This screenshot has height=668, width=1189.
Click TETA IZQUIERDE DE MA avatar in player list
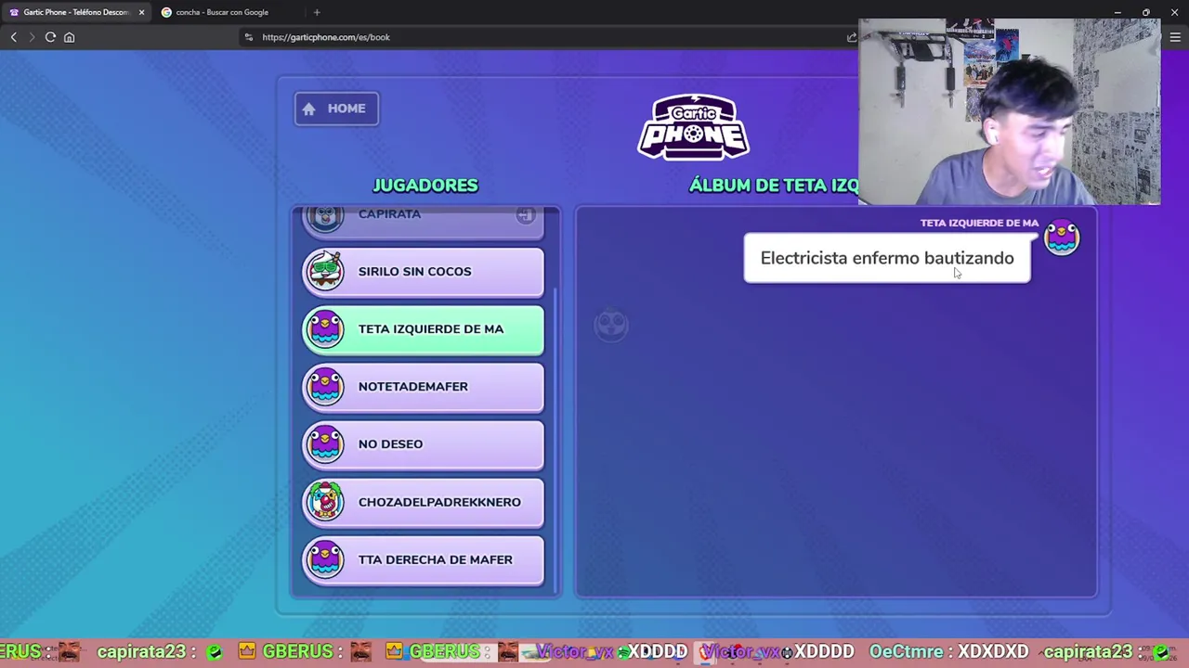click(325, 328)
